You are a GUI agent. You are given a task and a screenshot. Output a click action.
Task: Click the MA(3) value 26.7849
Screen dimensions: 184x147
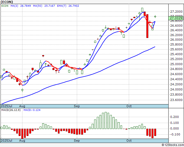point(26,6)
